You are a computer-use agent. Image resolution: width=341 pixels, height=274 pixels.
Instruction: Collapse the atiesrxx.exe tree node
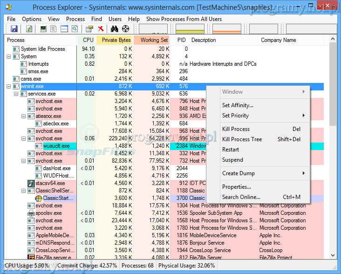(x=24, y=116)
